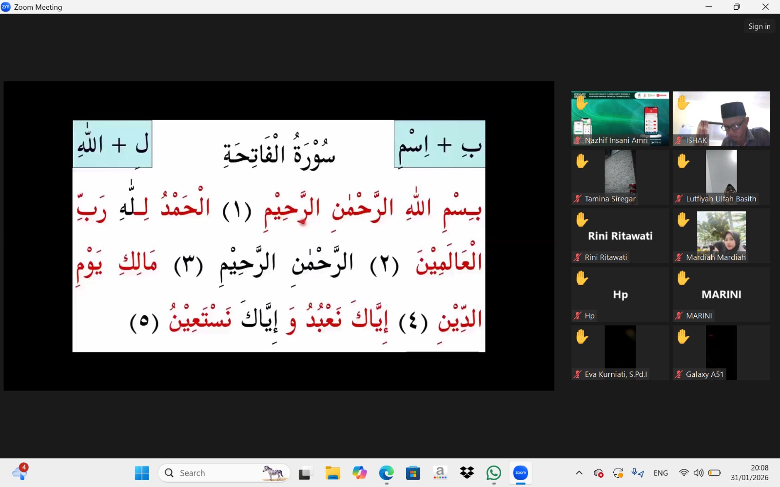The width and height of the screenshot is (780, 487).
Task: Click the Sign in button
Action: pyautogui.click(x=759, y=26)
